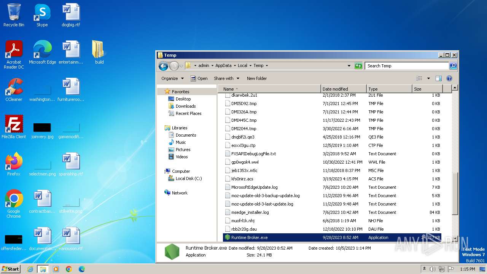
Task: Select joinvery.jpg image on desktop
Action: 42,130
